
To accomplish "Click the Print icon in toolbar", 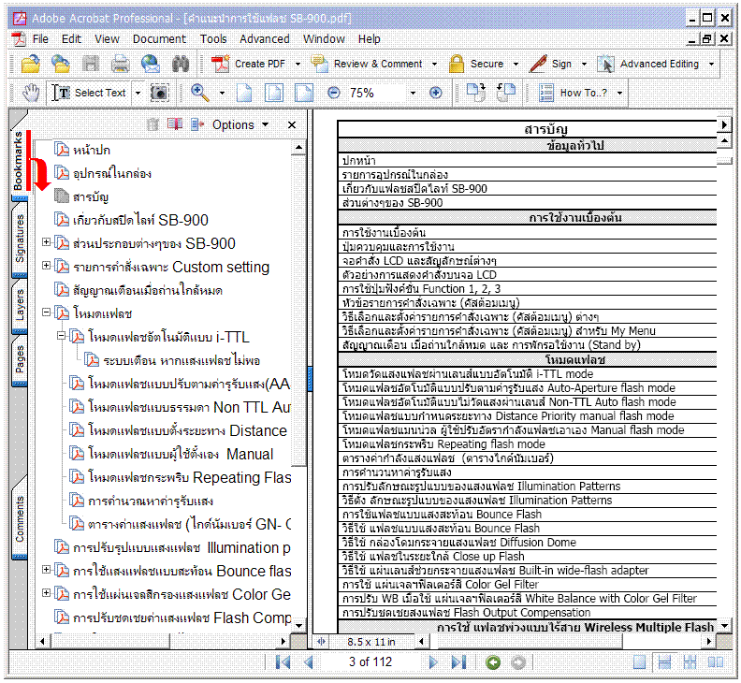I will point(121,64).
